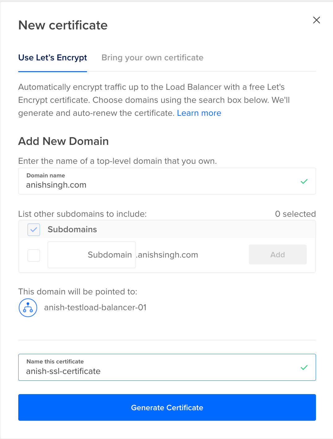This screenshot has width=333, height=439.
Task: Click the Add subdomain button
Action: tap(278, 254)
